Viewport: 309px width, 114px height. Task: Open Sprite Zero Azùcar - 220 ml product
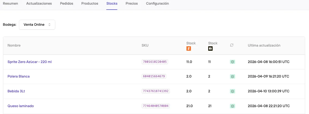tap(30, 62)
